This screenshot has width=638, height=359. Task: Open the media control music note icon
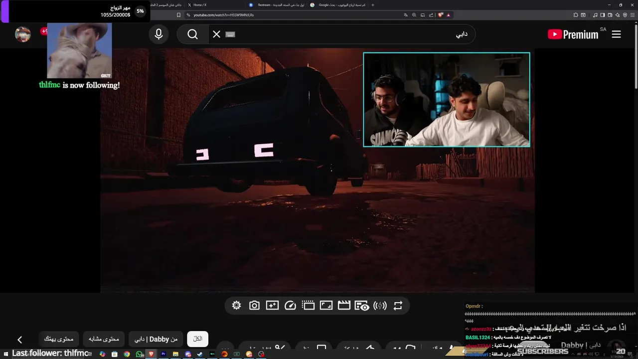(x=595, y=15)
